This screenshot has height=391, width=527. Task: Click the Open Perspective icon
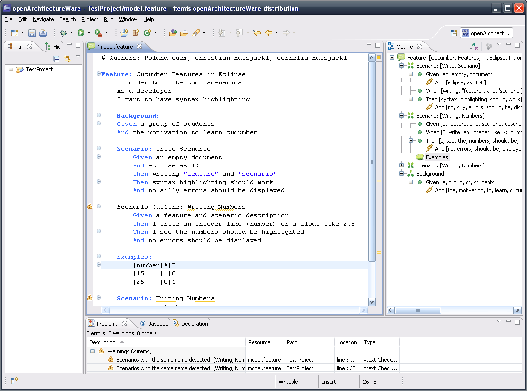tap(454, 33)
